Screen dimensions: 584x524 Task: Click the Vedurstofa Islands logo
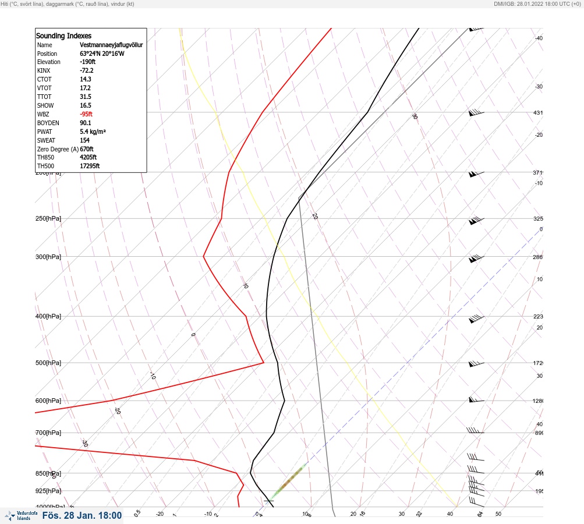pos(21,516)
